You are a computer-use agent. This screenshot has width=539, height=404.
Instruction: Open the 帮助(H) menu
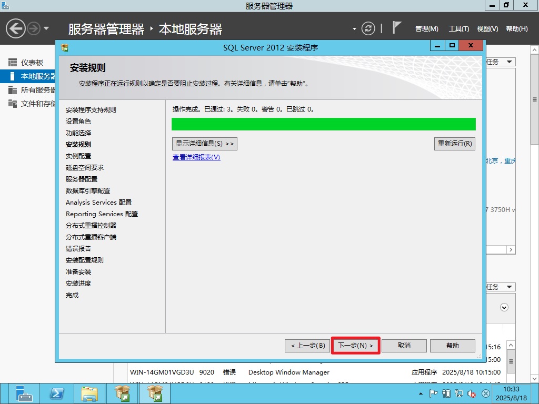[517, 29]
